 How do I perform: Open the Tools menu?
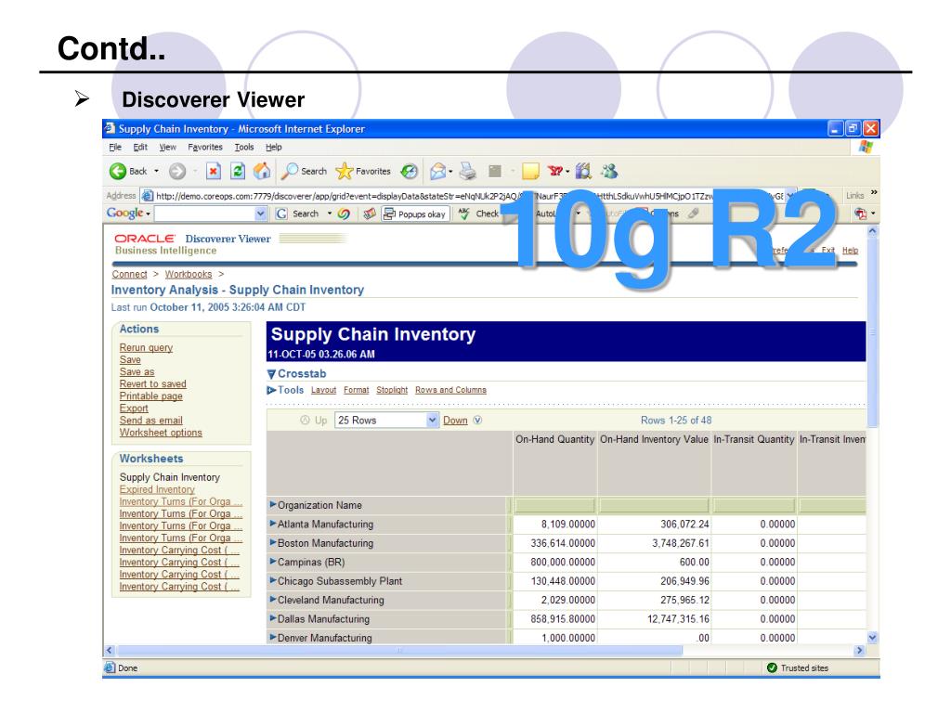pyautogui.click(x=244, y=148)
